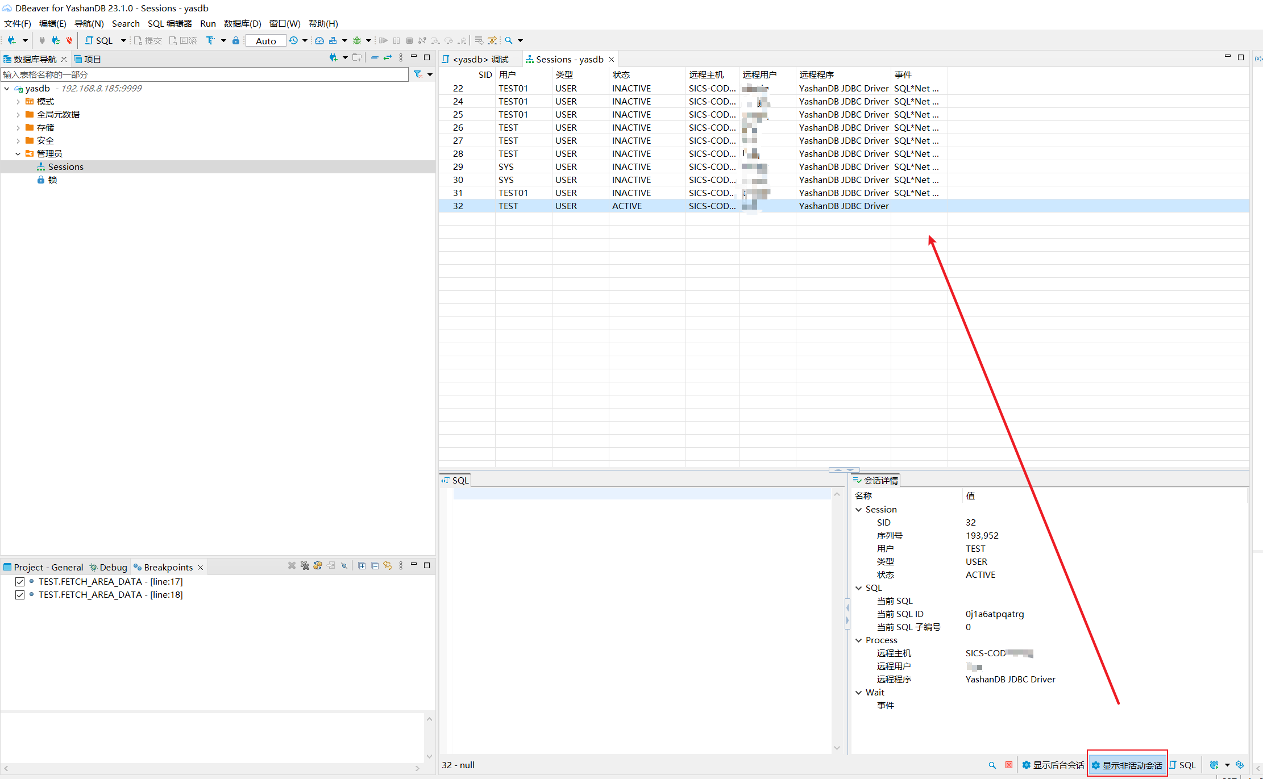The height and width of the screenshot is (779, 1263).
Task: Open the 文件(F) menu
Action: coord(18,23)
